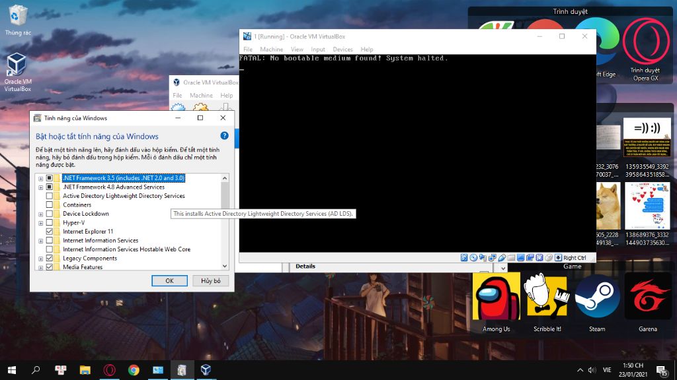This screenshot has width=677, height=380.
Task: Click the display indicator in VM status bar
Action: tap(521, 258)
